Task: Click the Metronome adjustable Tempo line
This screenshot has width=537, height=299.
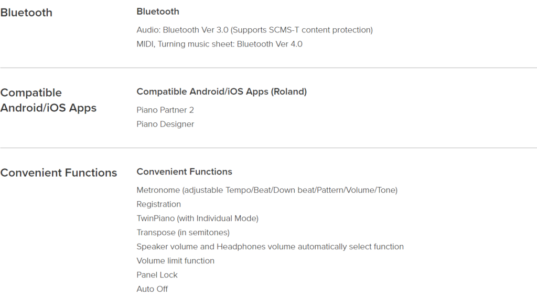Action: click(267, 190)
